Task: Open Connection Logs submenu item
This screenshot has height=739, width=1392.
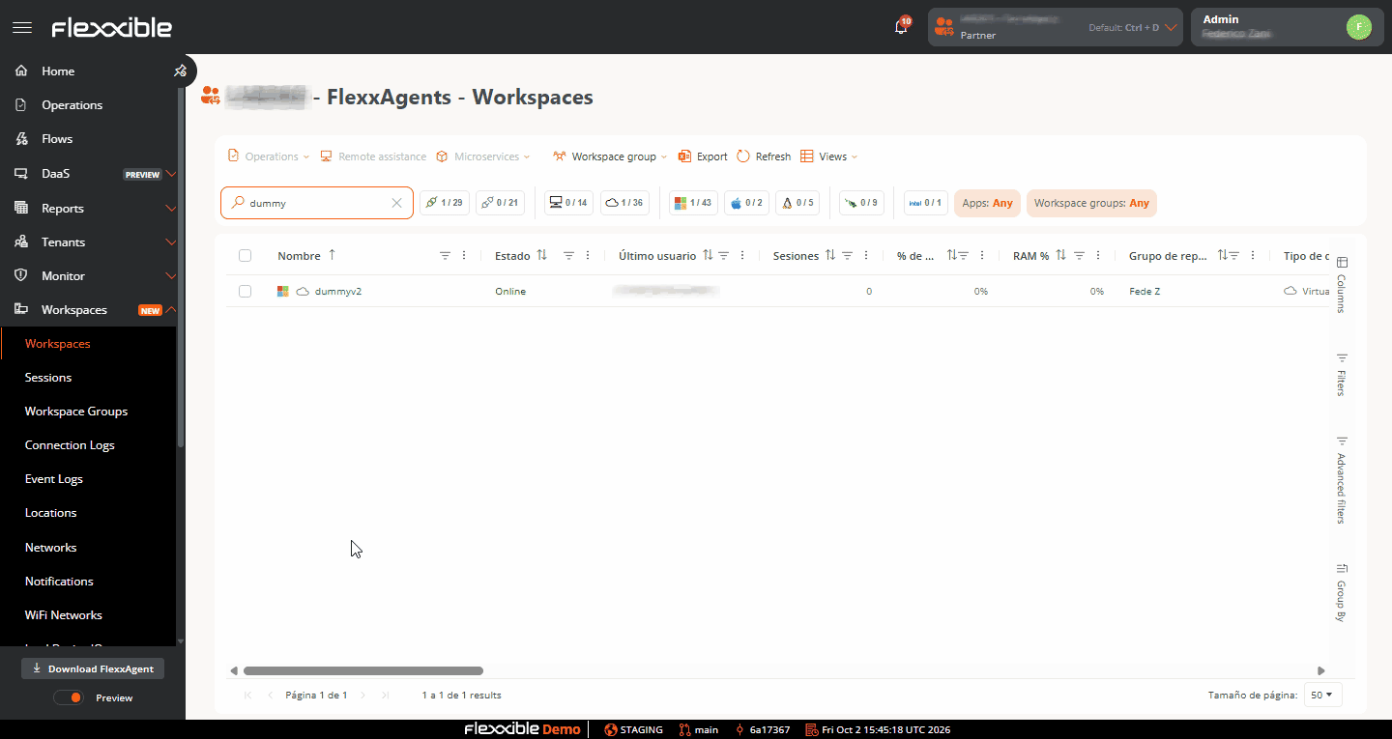Action: tap(70, 445)
